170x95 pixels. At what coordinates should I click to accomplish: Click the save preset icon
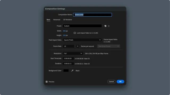pyautogui.click(x=105, y=26)
